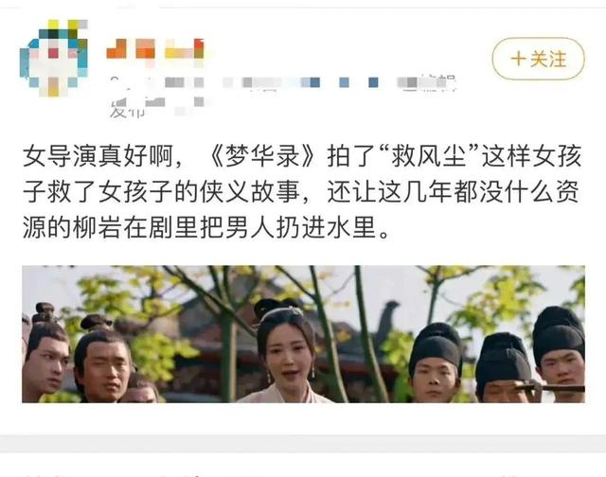
Task: Tap the leftmost man's face in the image
Action: click(46, 365)
